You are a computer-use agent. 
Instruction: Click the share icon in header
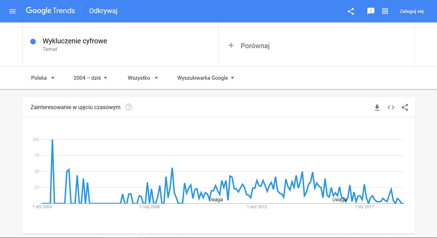pos(351,11)
